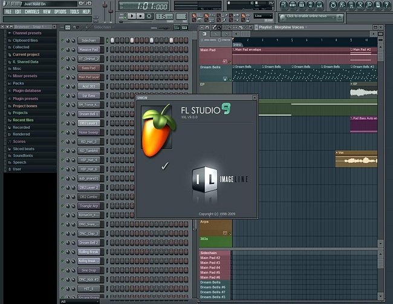Open the EDIT menu
This screenshot has height=304, width=393.
18,11
